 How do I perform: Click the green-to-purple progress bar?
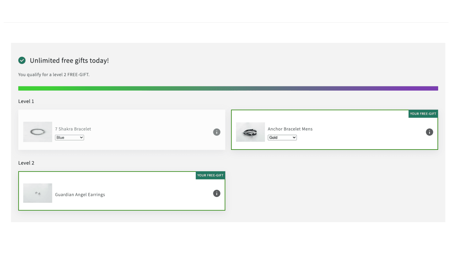click(228, 88)
